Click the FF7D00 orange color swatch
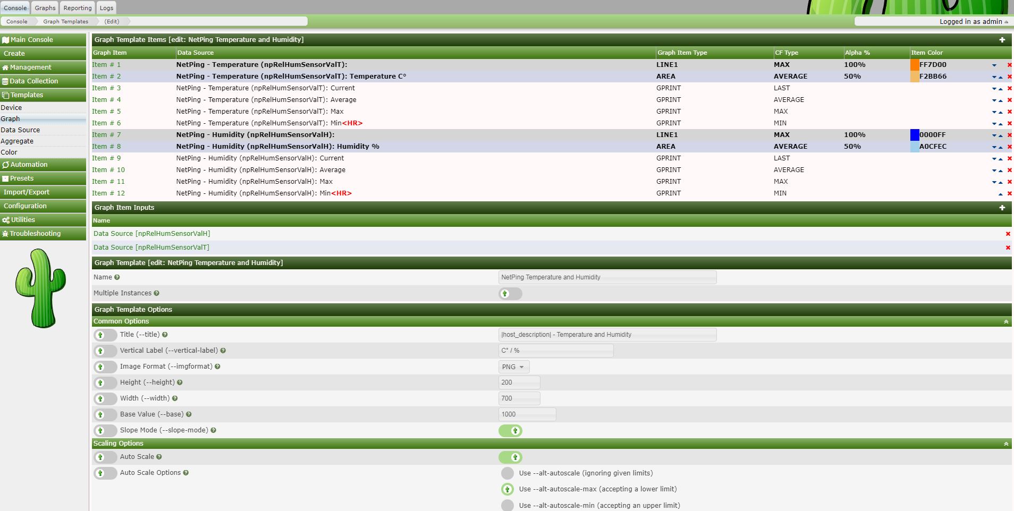1014x511 pixels. pyautogui.click(x=915, y=65)
